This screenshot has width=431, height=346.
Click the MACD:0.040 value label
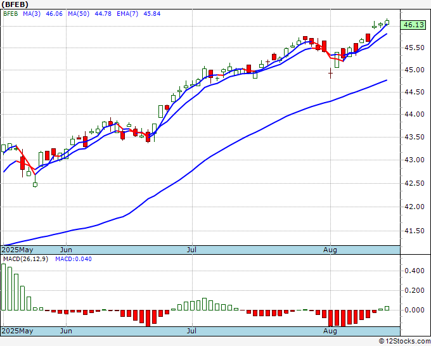click(74, 259)
